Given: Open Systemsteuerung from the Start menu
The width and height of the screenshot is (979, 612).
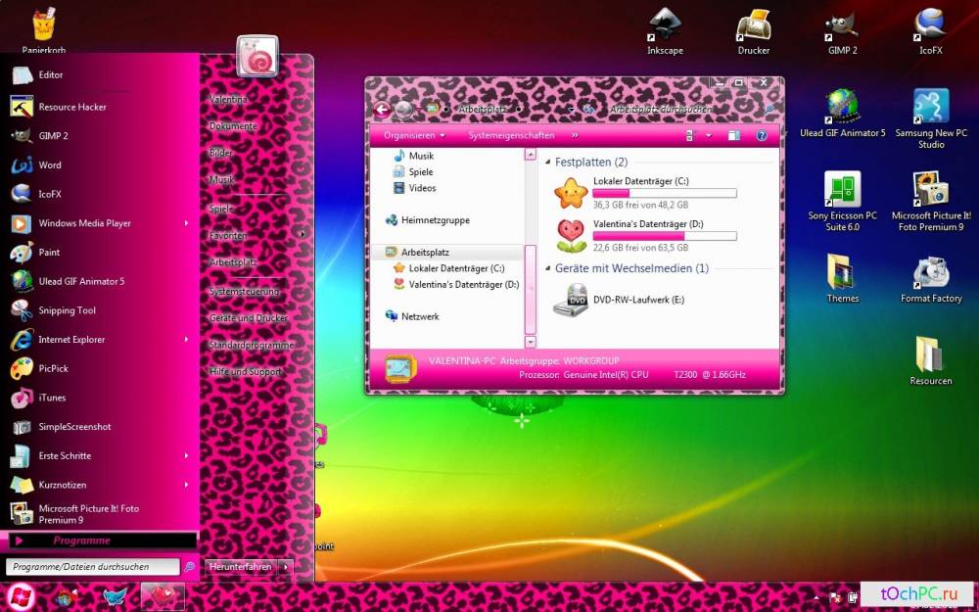Looking at the screenshot, I should [245, 292].
